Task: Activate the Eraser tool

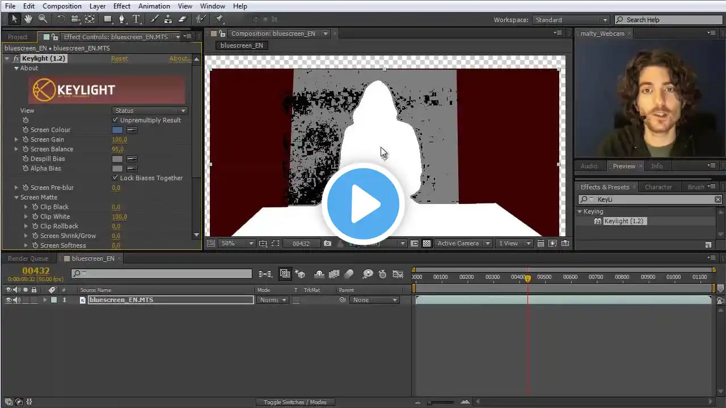Action: tap(183, 19)
